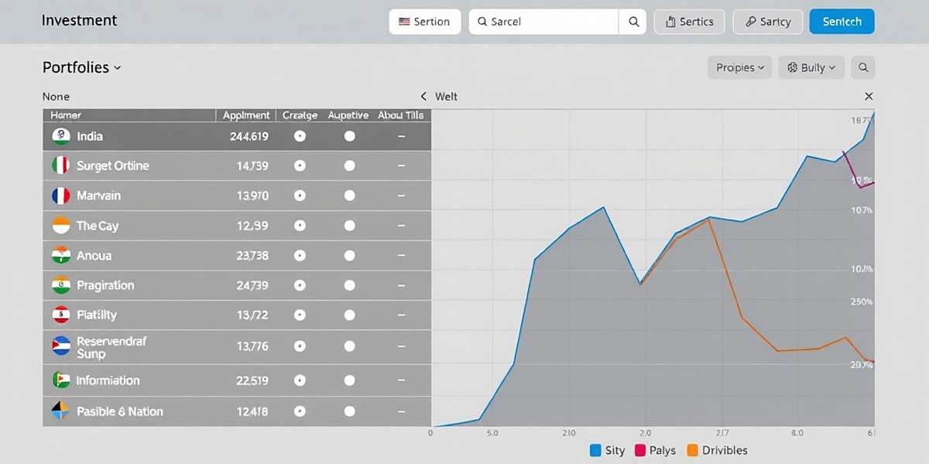929x464 pixels.
Task: Go back with the arrow before Welt
Action: click(x=423, y=97)
